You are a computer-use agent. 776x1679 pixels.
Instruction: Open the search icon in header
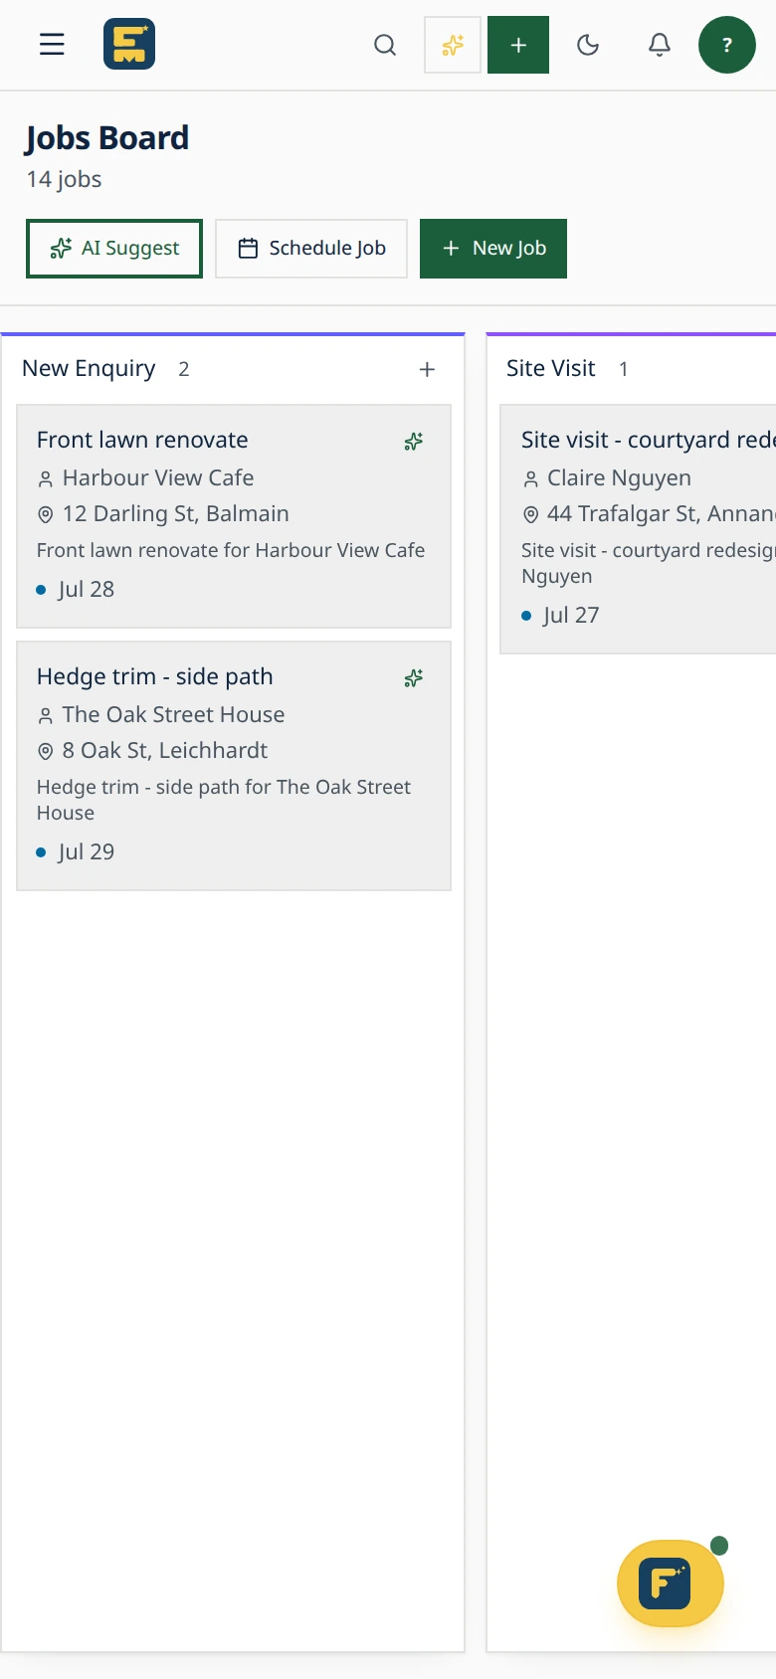click(385, 45)
